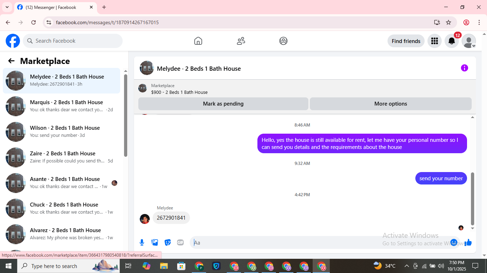The width and height of the screenshot is (487, 273).
Task: Open the More options menu
Action: pos(391,104)
